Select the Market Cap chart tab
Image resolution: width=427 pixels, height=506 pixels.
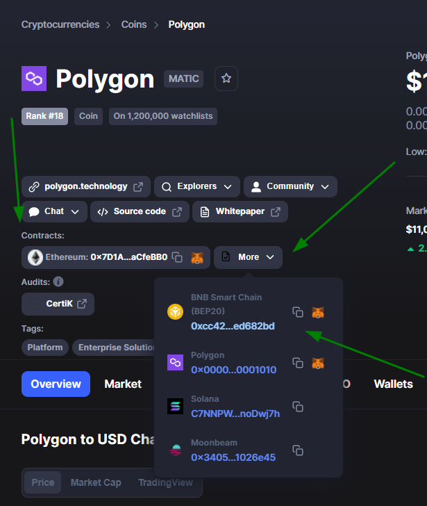point(96,482)
